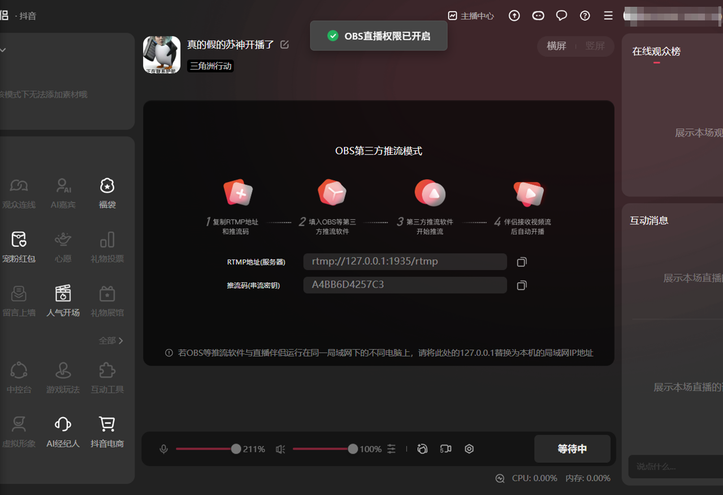Collapse the left panel chevron arrow
Image resolution: width=723 pixels, height=495 pixels.
[3, 50]
